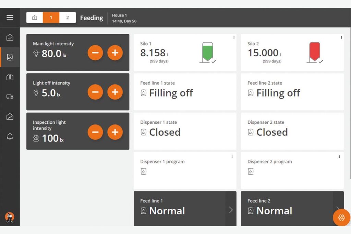Switch to the farm home tab
Image resolution: width=351 pixels, height=234 pixels.
35,18
